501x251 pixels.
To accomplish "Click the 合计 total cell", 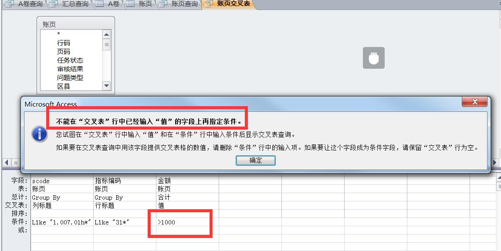I will (x=188, y=197).
